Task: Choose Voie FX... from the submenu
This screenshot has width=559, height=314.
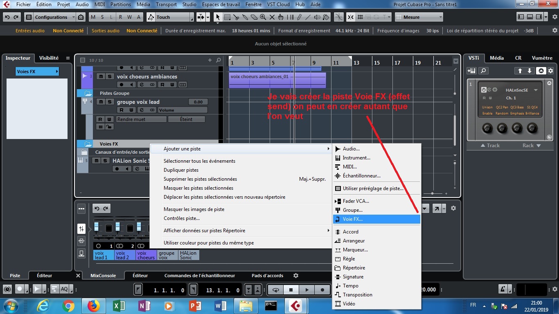Action: tap(377, 219)
